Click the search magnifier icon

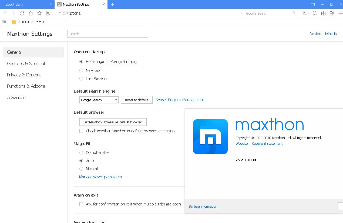(x=293, y=13)
